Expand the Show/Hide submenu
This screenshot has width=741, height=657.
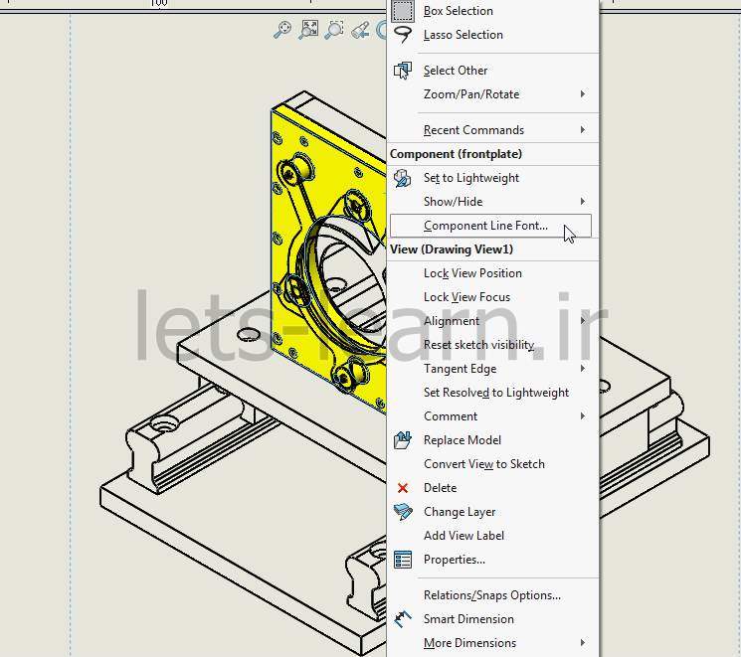[x=493, y=202]
